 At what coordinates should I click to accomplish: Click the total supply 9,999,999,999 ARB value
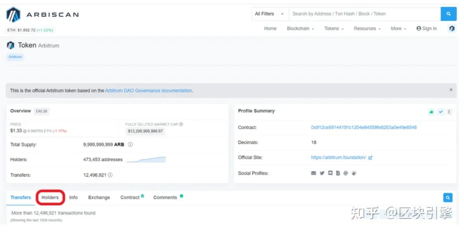[104, 145]
